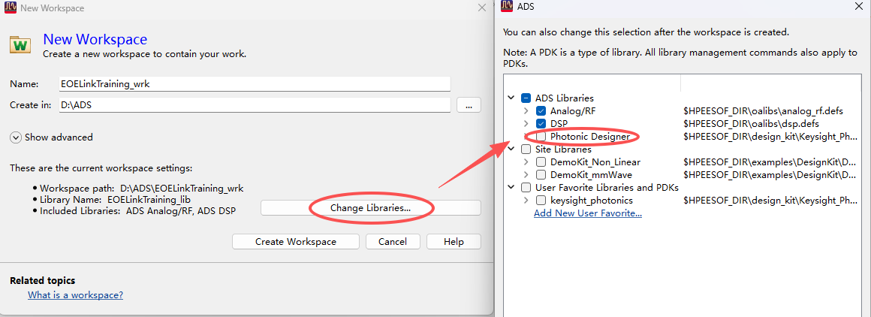Enable the keysight_photonics checkbox

click(x=541, y=201)
